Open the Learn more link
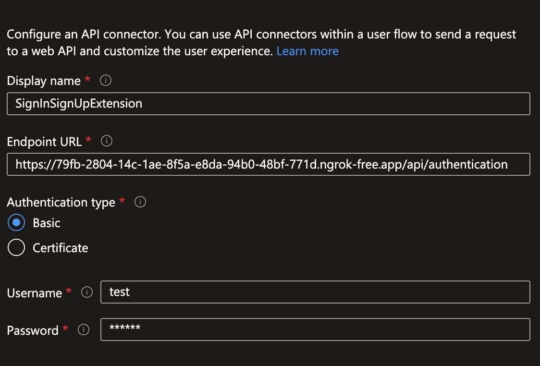The width and height of the screenshot is (540, 366). click(307, 50)
